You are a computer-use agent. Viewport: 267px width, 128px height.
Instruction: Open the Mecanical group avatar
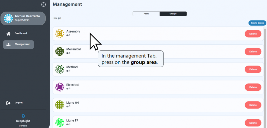(60, 52)
